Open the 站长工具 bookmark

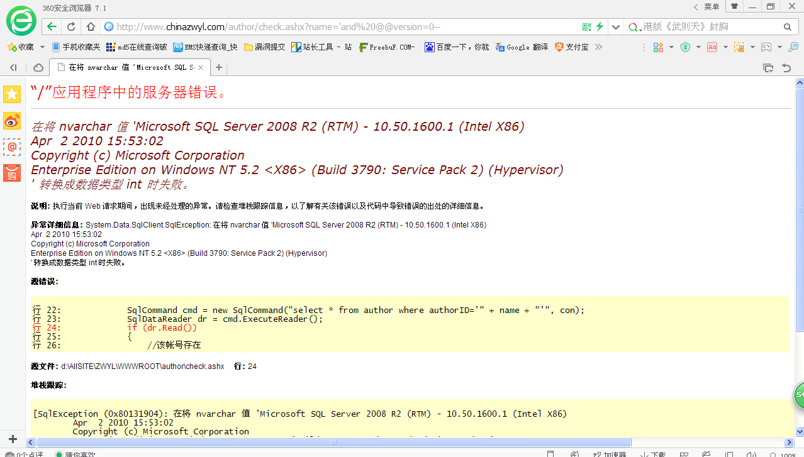pos(321,47)
